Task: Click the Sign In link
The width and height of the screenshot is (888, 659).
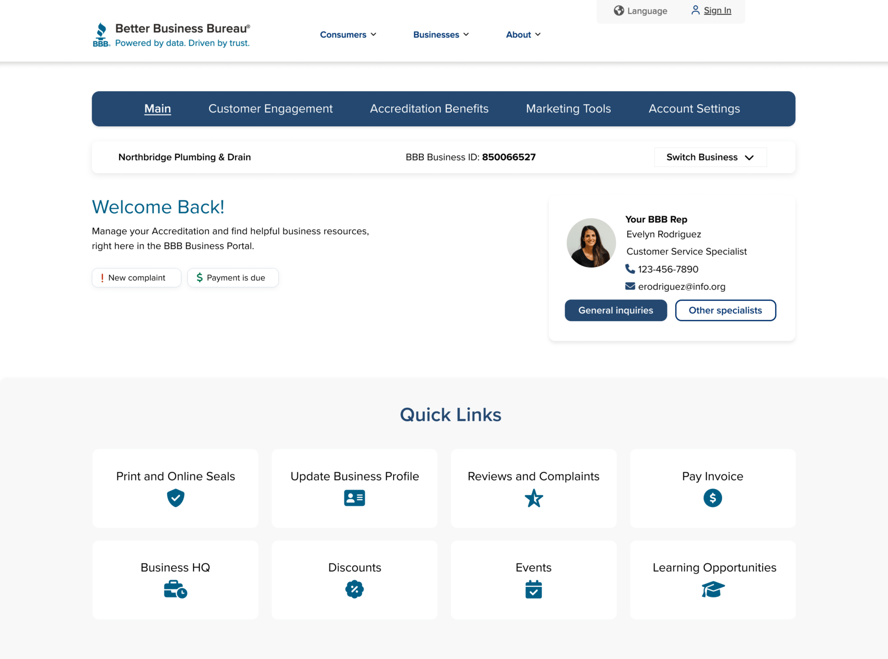Action: [717, 11]
